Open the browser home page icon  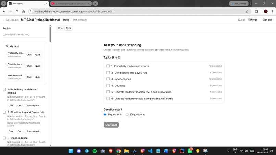[23, 11]
